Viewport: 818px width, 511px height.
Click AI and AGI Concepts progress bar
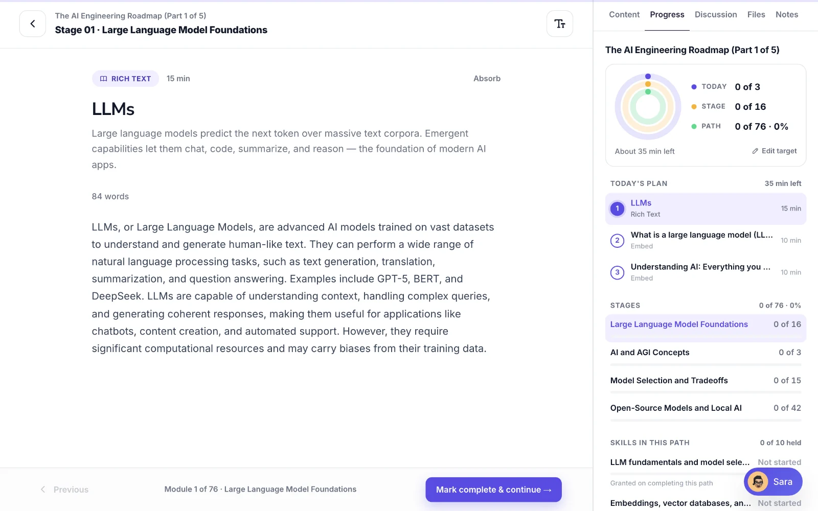[706, 365]
